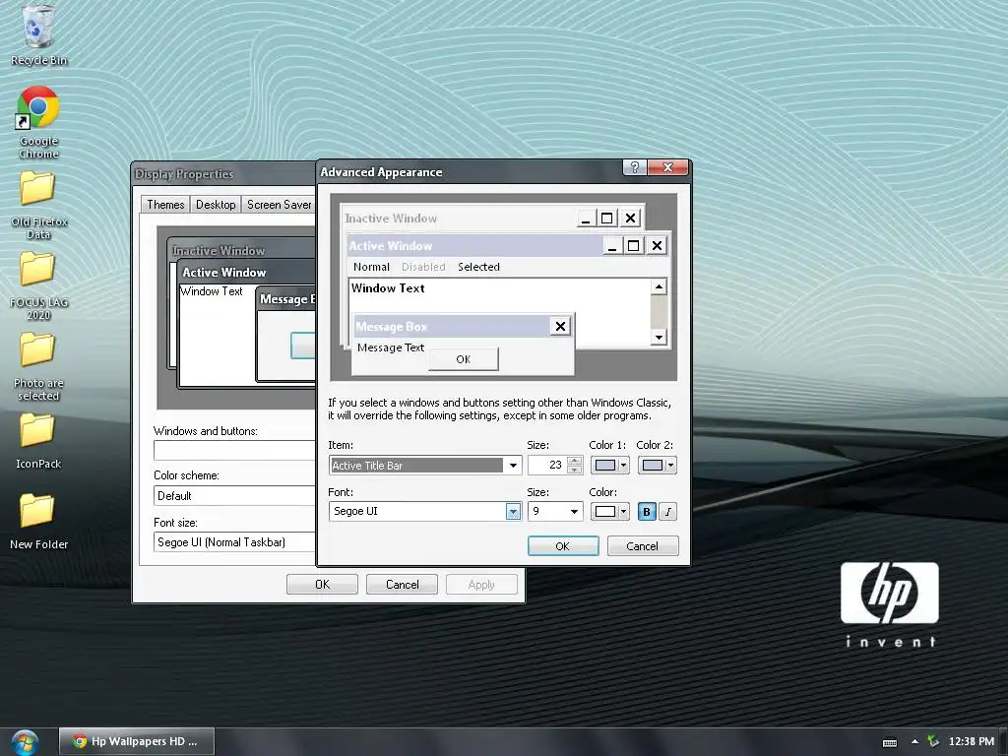Viewport: 1008px width, 756px height.
Task: Open Color 1 picker dropdown
Action: click(609, 466)
